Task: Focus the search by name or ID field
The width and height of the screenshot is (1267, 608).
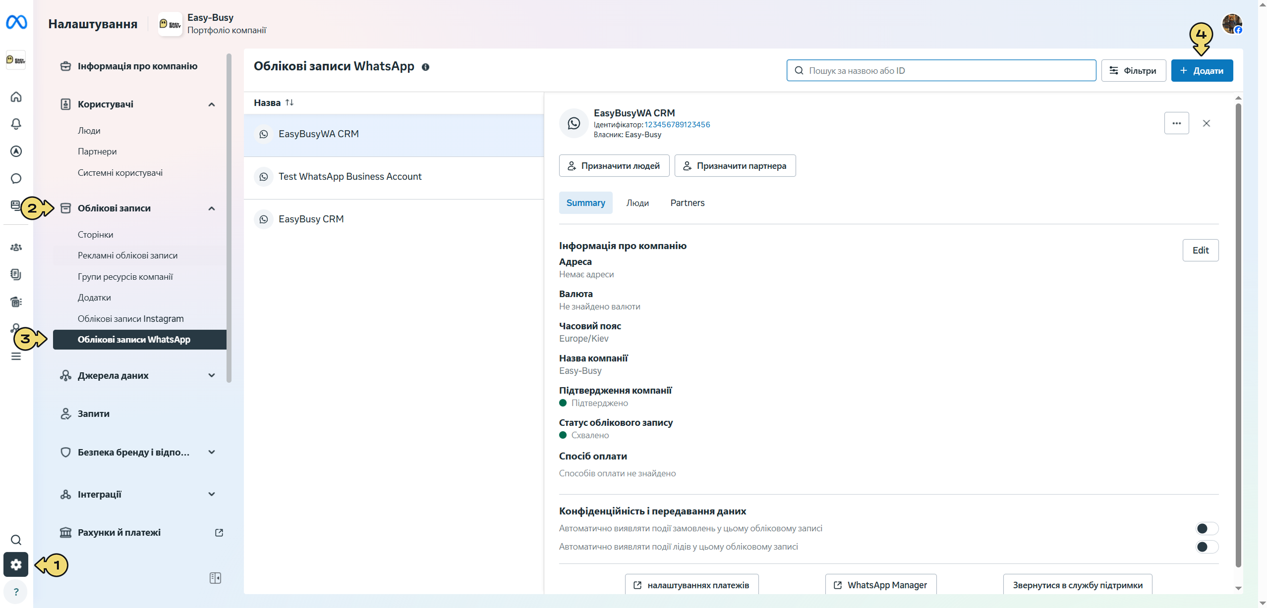Action: coord(941,70)
